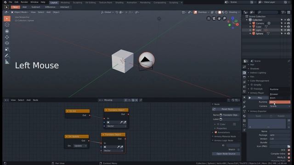The width and height of the screenshot is (294, 165).
Task: Open the Camera Scene dropdown
Action: tap(280, 106)
